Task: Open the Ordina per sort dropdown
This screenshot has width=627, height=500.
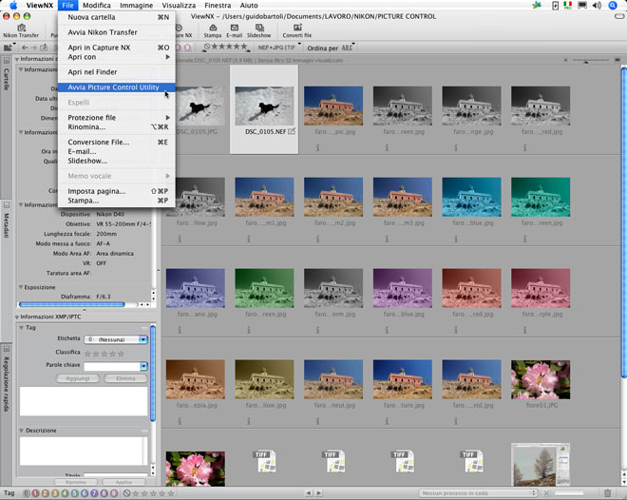Action: (331, 48)
